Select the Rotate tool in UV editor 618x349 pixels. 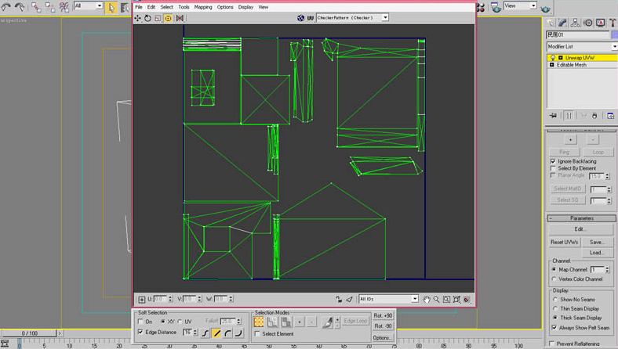tap(148, 18)
